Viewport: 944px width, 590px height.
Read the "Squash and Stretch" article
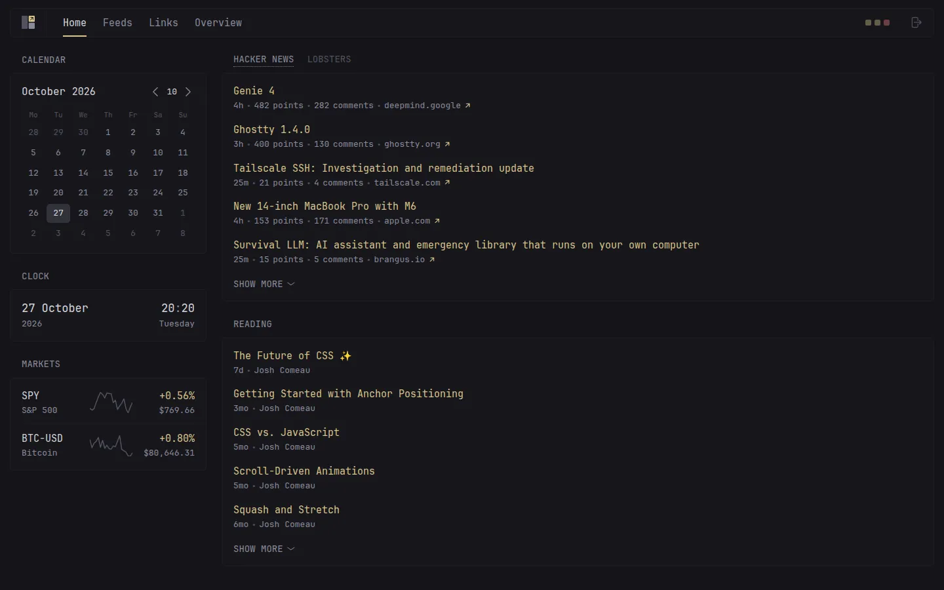coord(286,510)
